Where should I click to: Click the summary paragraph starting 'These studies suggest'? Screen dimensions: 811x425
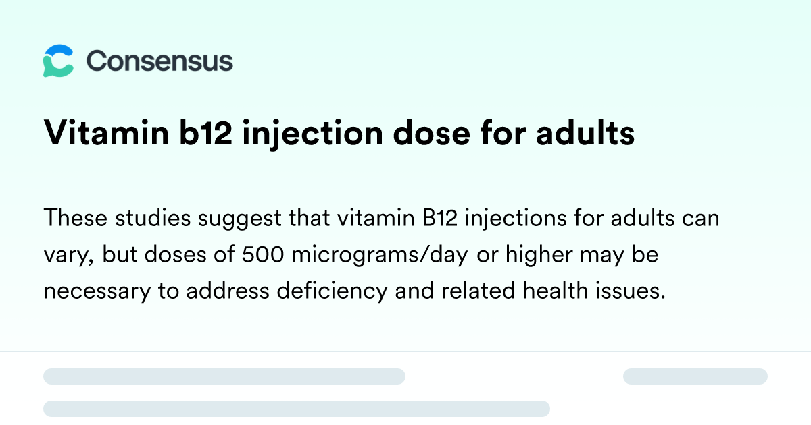tap(382, 254)
